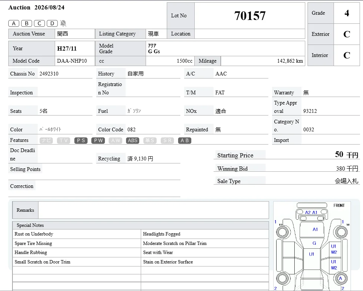Screen dimensions: 363x291
Task: Click the winning bid 380 千円
Action: (347, 169)
